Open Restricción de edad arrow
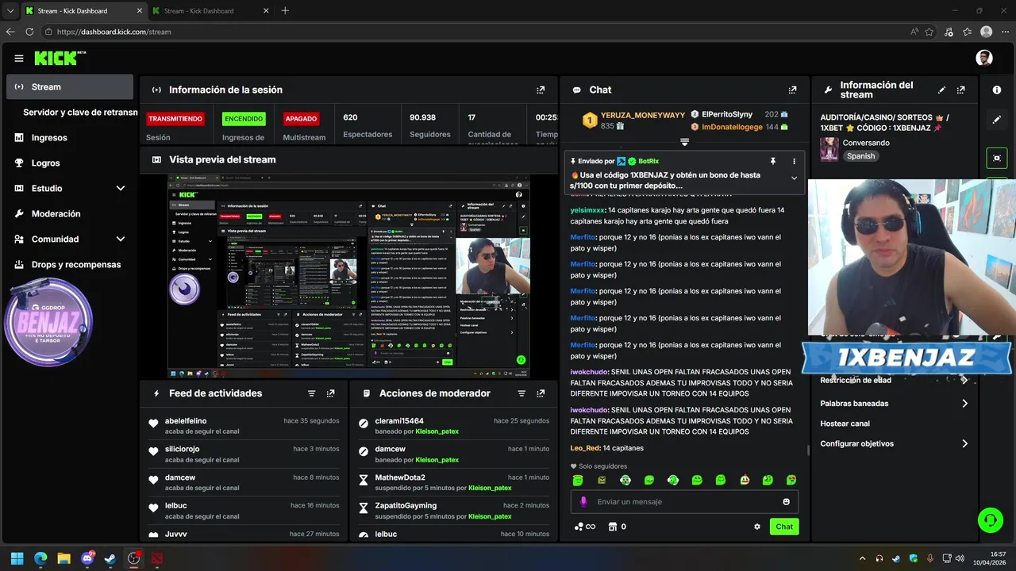Image resolution: width=1016 pixels, height=571 pixels. (965, 380)
